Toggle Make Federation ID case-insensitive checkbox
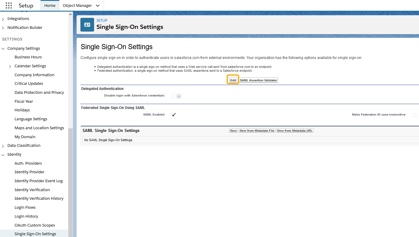Screen dimensions: 419x237 (x=414, y=115)
